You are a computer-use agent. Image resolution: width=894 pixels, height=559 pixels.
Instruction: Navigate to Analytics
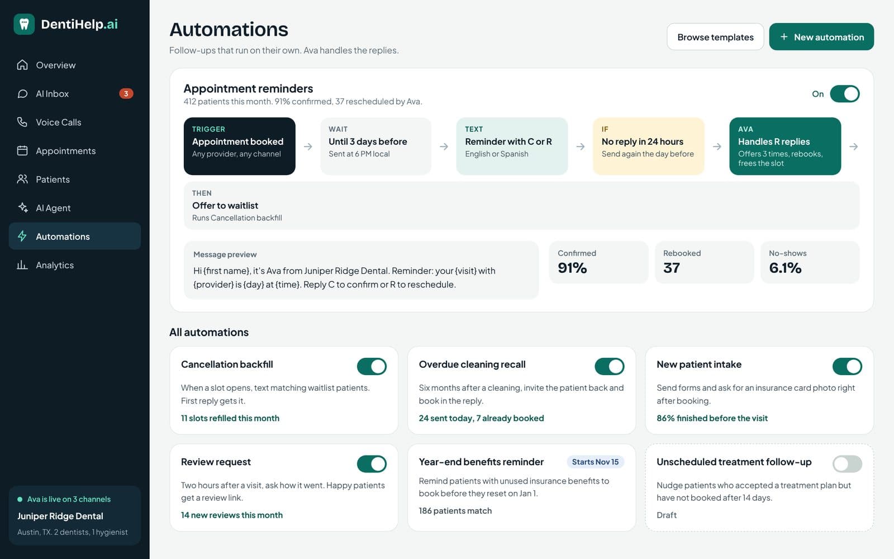[x=75, y=265]
